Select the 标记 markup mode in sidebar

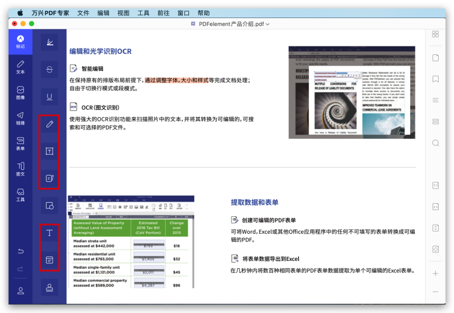click(20, 42)
